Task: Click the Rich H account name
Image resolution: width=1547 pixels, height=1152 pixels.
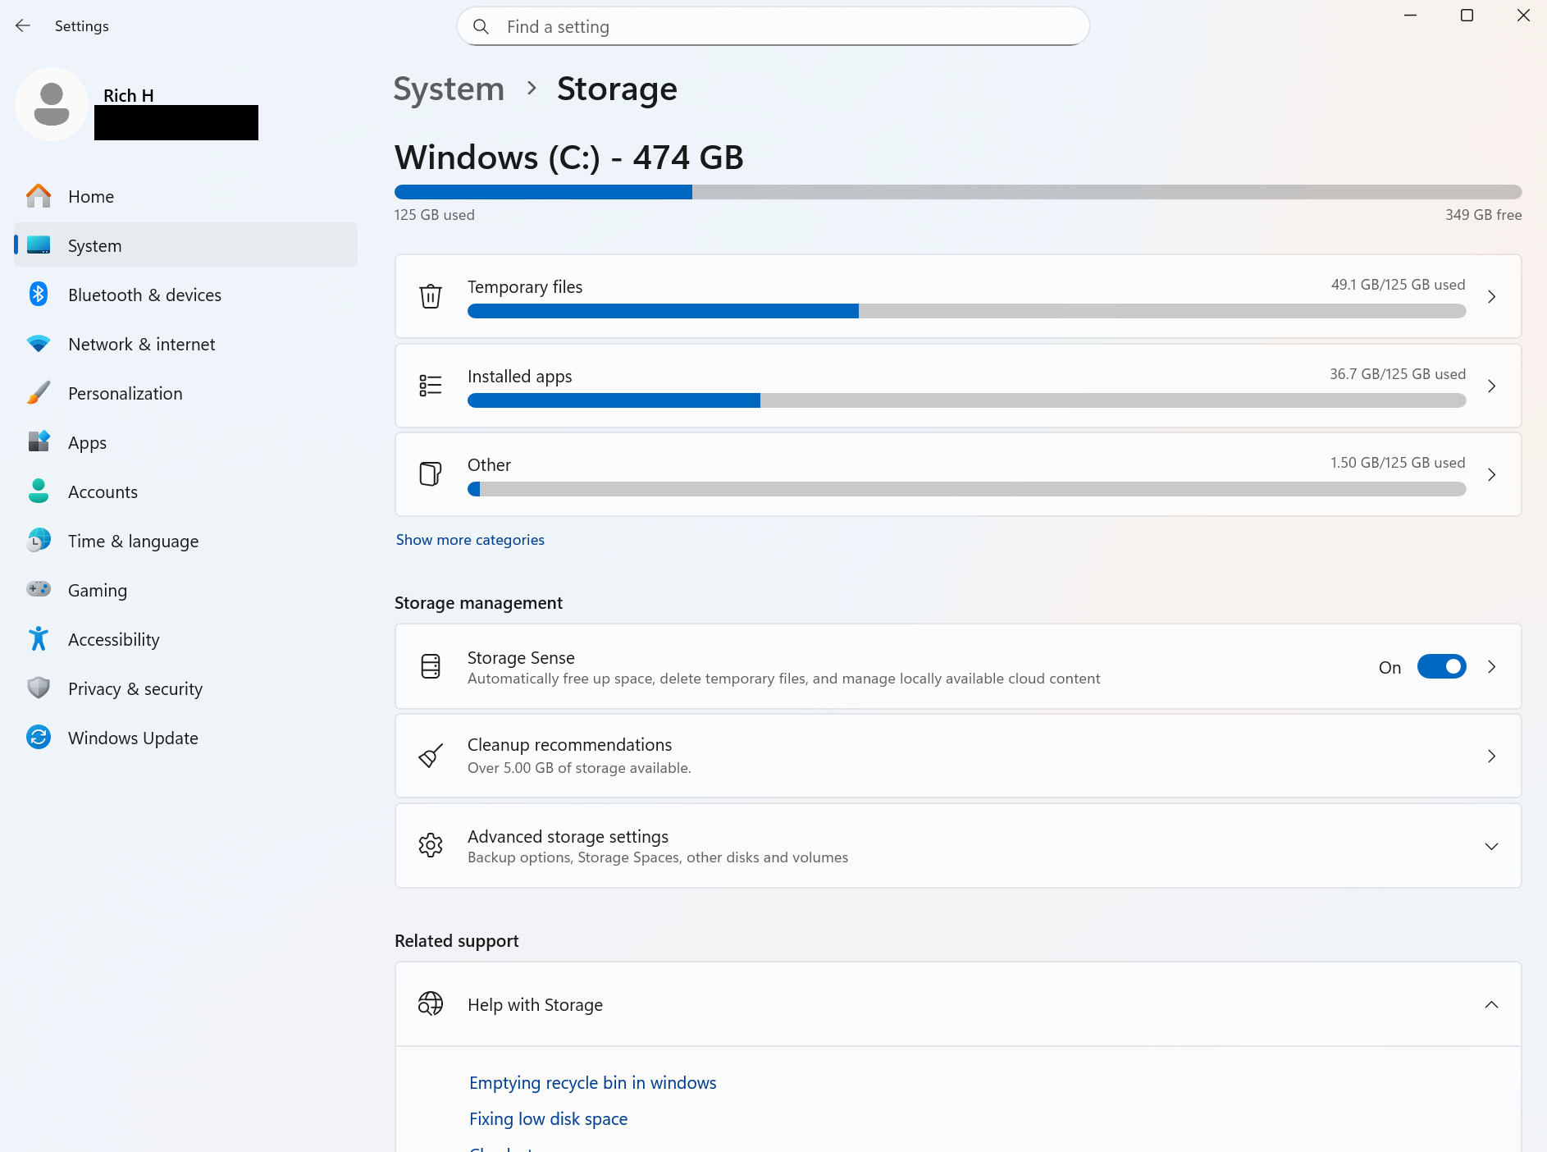Action: pyautogui.click(x=129, y=95)
